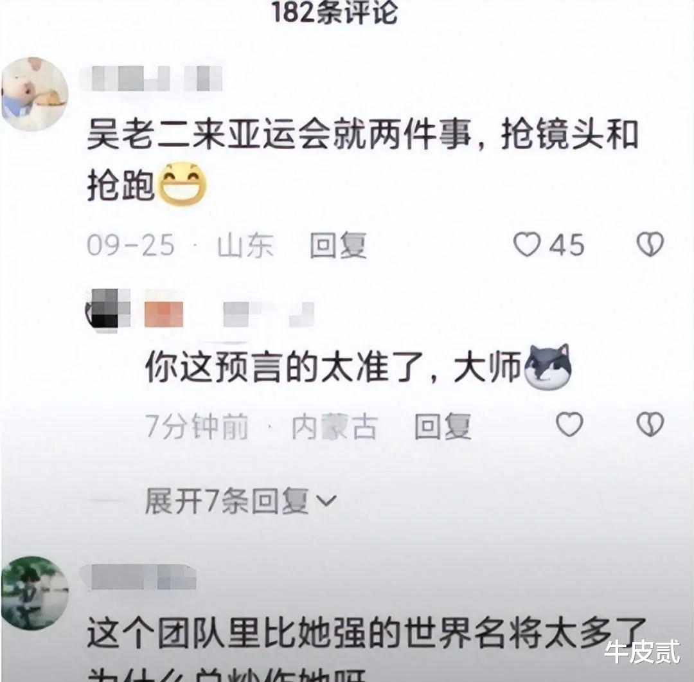This screenshot has height=682, width=694.
Task: Open the small pixelated replier avatar
Action: (x=107, y=309)
